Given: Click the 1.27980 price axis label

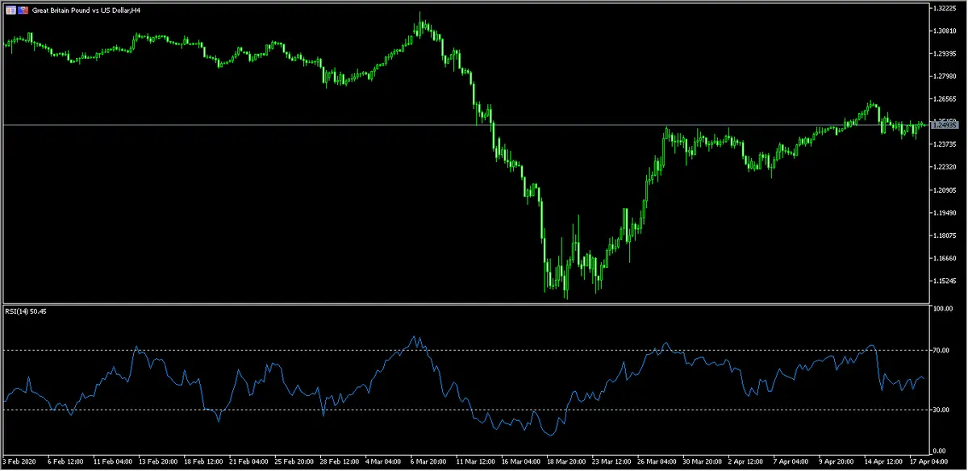Looking at the screenshot, I should (944, 77).
